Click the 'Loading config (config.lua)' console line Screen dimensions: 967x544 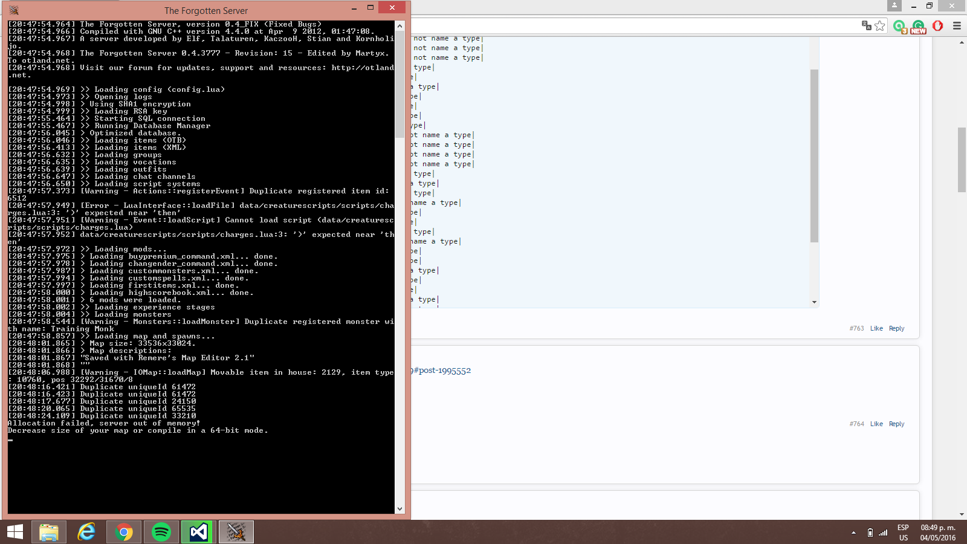(117, 89)
